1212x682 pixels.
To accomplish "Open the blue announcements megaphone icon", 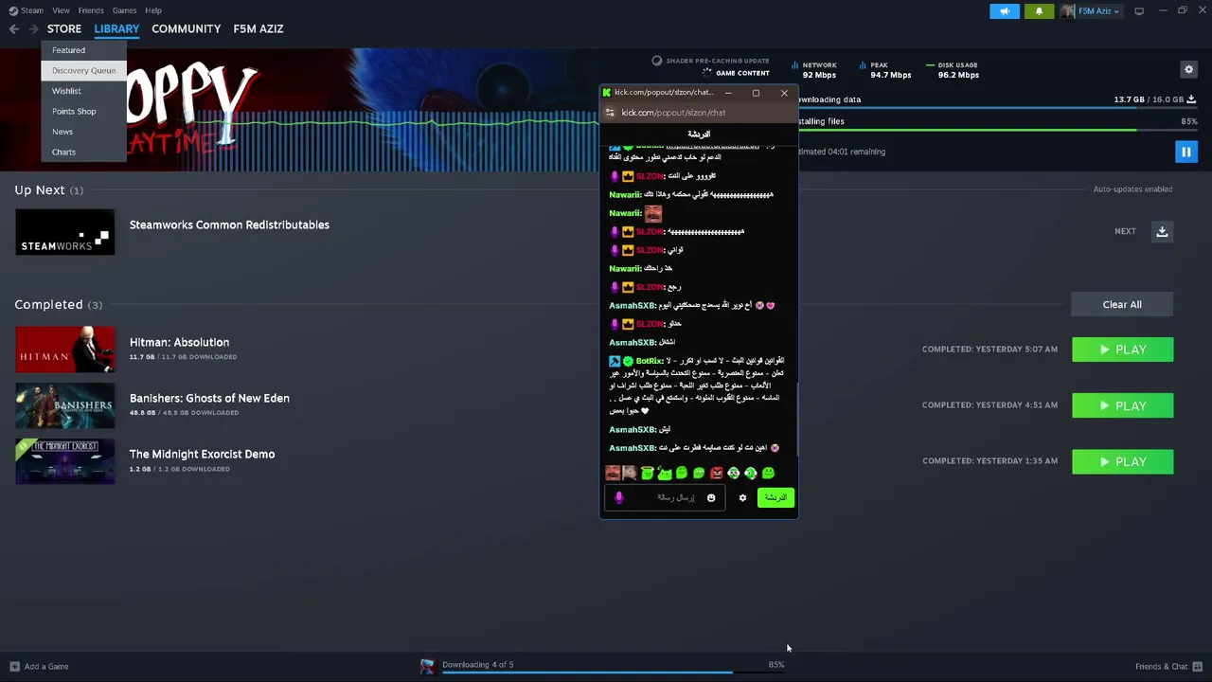I will [1005, 11].
